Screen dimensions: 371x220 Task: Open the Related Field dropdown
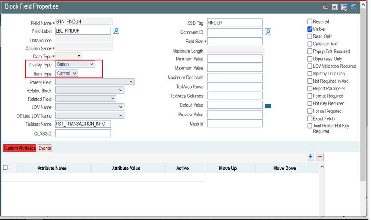click(85, 99)
